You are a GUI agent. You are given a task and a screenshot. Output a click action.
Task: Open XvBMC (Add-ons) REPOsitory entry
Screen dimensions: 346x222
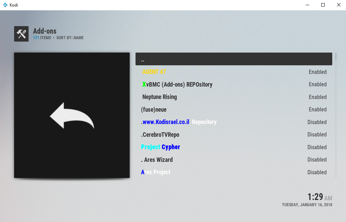point(234,85)
